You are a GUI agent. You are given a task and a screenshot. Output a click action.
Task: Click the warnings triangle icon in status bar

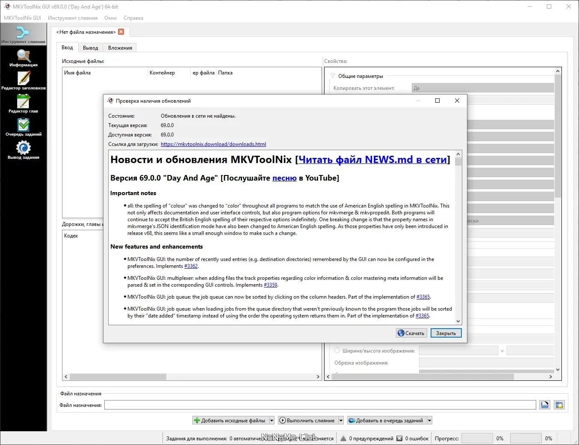coord(343,438)
